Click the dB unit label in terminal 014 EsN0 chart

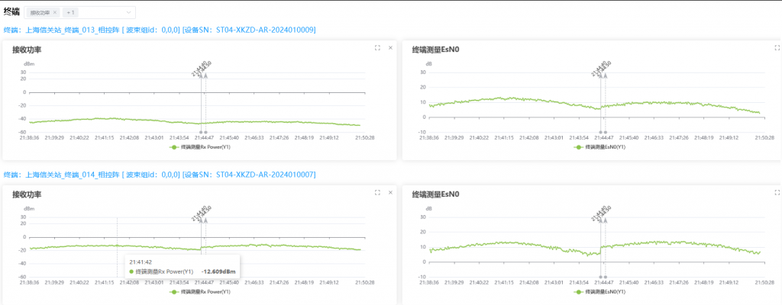[x=428, y=209]
